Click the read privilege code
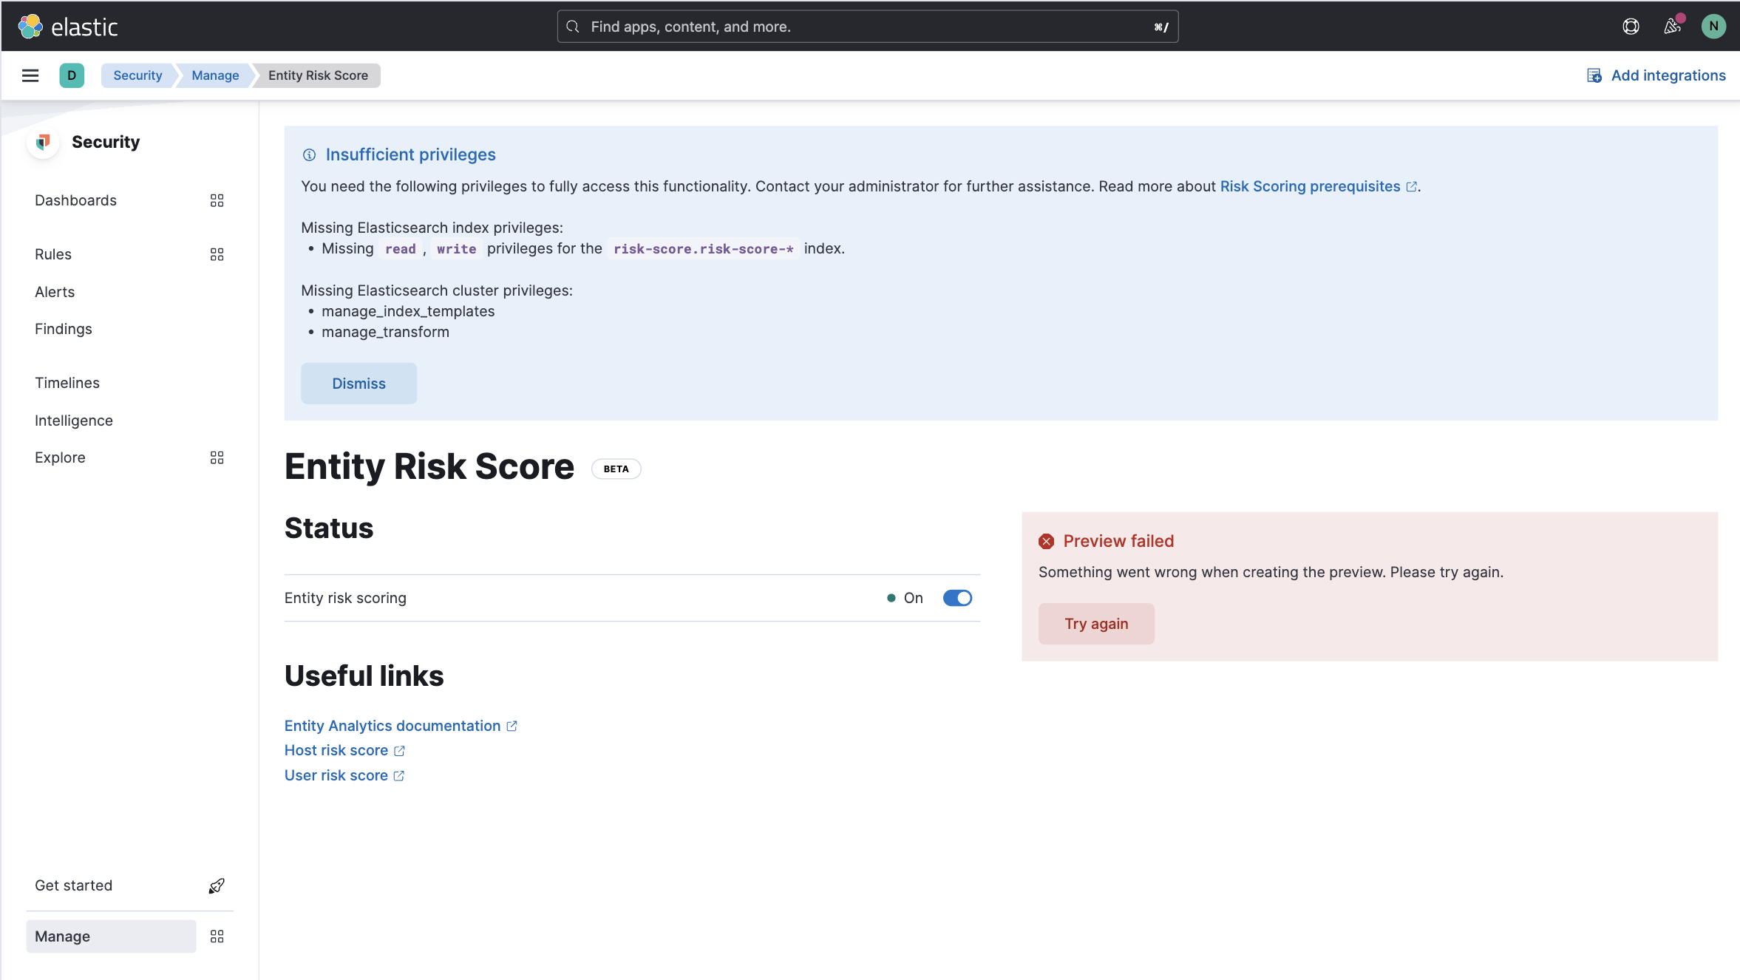 point(401,249)
